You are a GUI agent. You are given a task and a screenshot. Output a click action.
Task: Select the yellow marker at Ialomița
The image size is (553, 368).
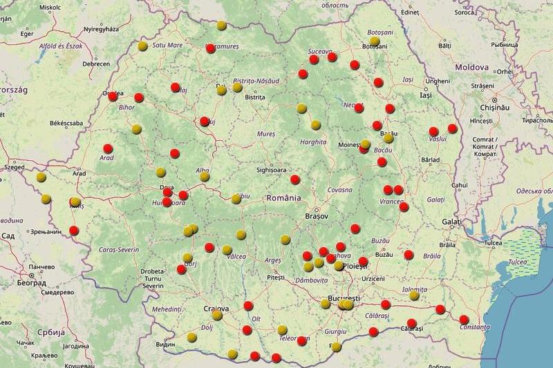click(414, 296)
